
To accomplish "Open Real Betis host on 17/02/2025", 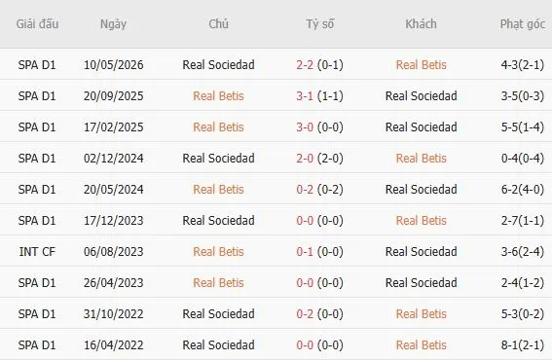I will tap(218, 127).
